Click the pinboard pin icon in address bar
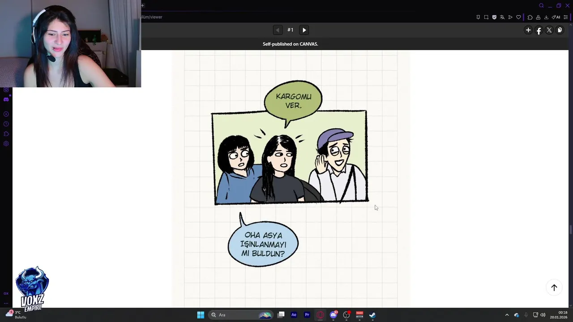The height and width of the screenshot is (322, 573). click(x=478, y=17)
